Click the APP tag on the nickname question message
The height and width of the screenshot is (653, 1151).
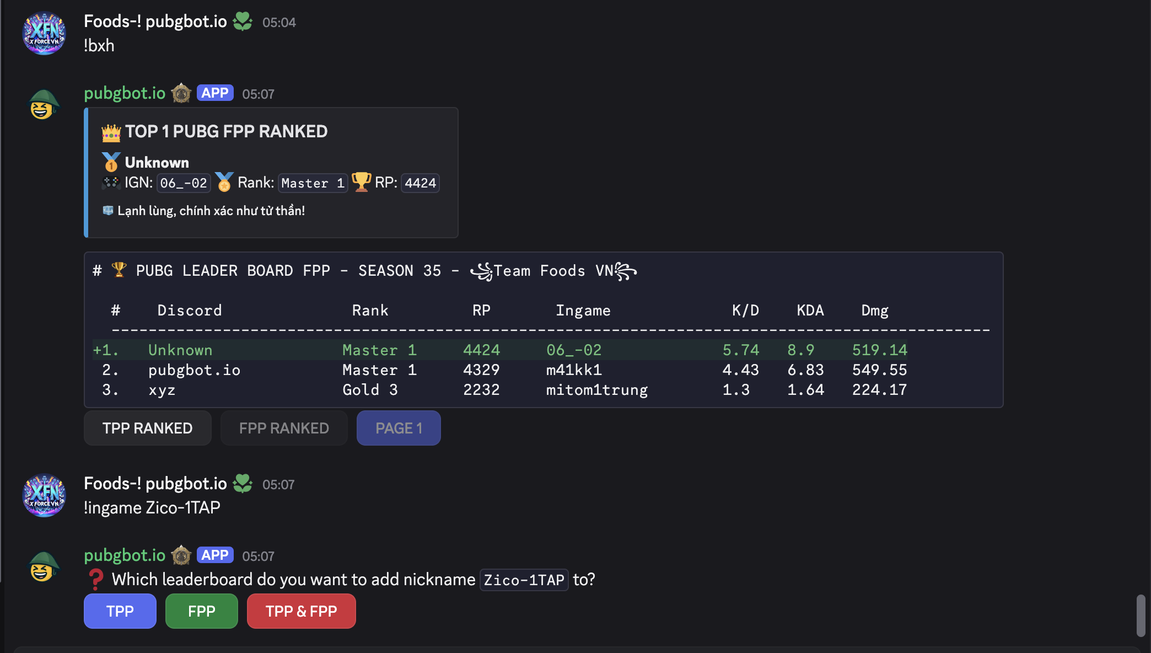click(x=215, y=555)
